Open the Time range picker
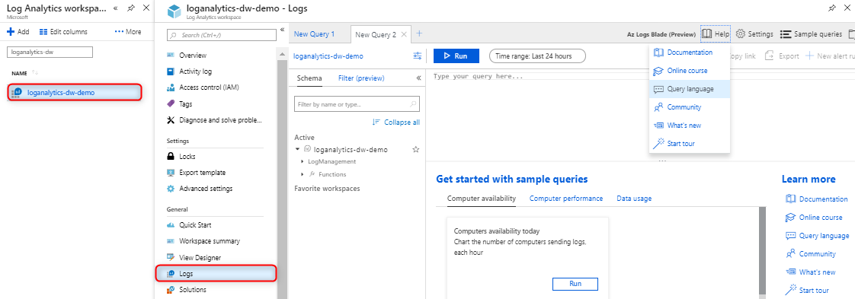The width and height of the screenshot is (855, 299). click(x=537, y=56)
